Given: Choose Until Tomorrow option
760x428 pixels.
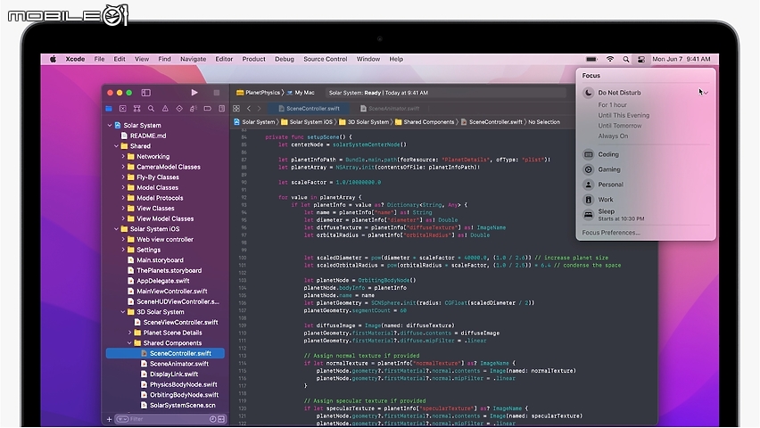Looking at the screenshot, I should (x=619, y=126).
